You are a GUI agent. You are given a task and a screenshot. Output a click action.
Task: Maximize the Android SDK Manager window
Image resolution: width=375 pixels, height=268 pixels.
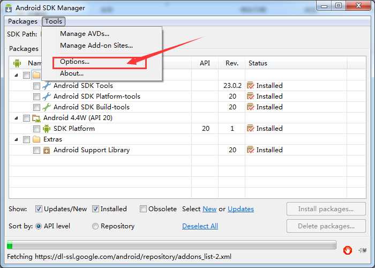pos(339,6)
